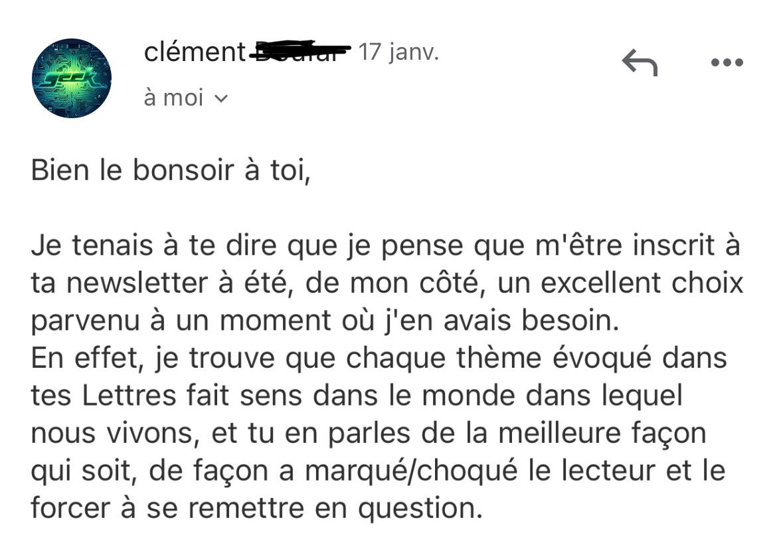Click the '17 janv.' date stamp
Image resolution: width=783 pixels, height=547 pixels.
[x=398, y=52]
